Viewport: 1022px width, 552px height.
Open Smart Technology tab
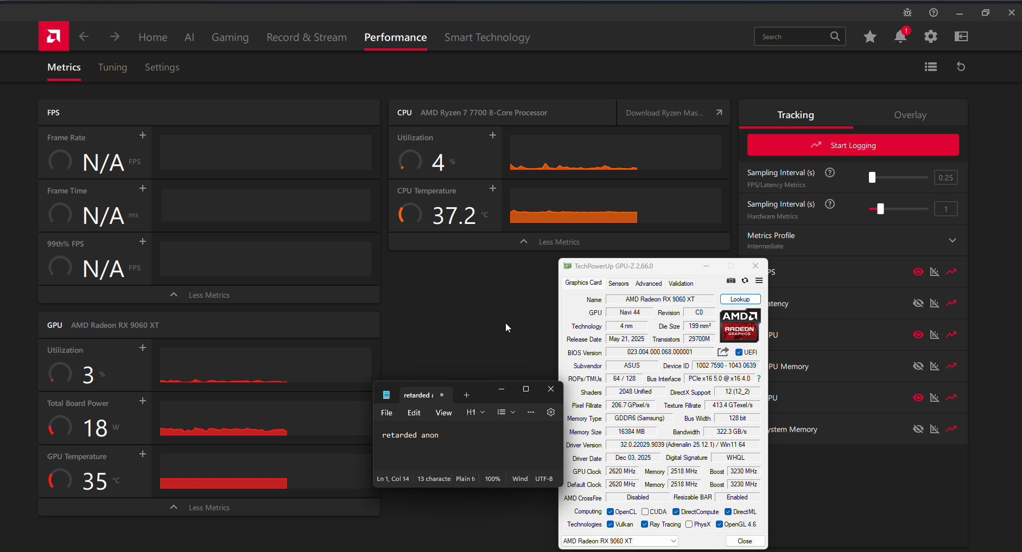point(487,37)
